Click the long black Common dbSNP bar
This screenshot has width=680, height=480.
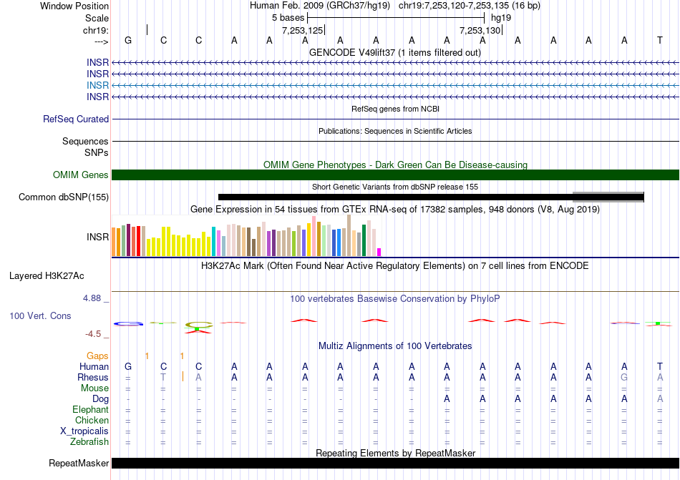tap(394, 197)
